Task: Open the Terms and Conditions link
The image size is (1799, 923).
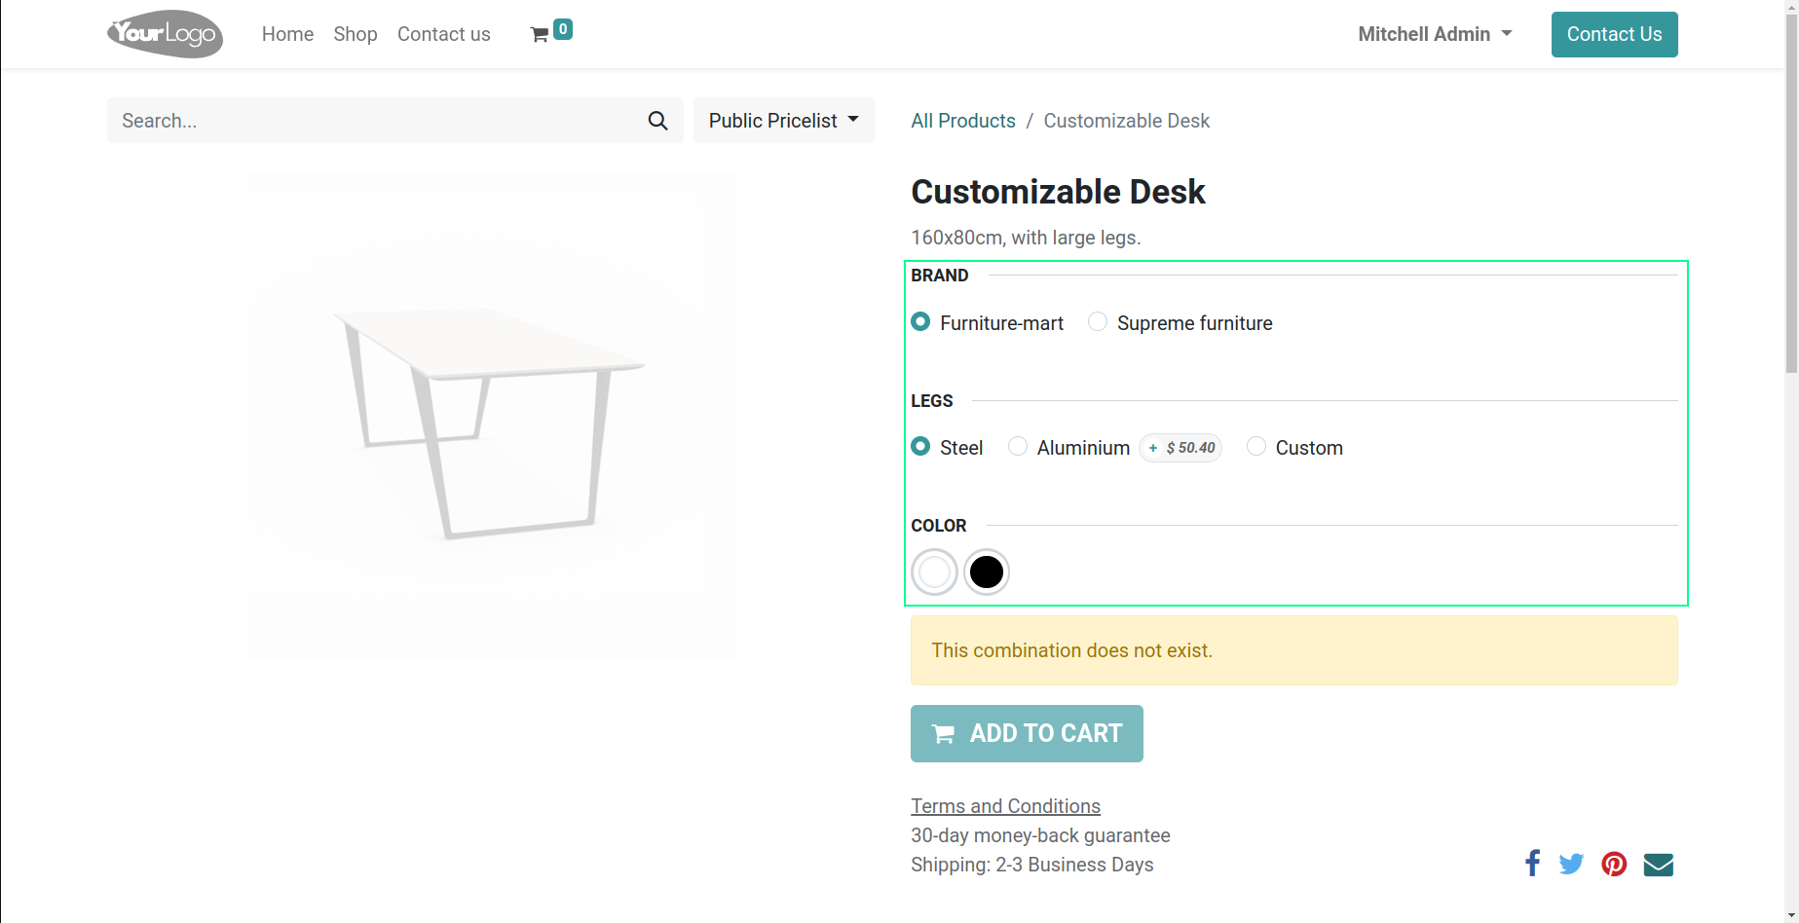Action: (x=1005, y=806)
